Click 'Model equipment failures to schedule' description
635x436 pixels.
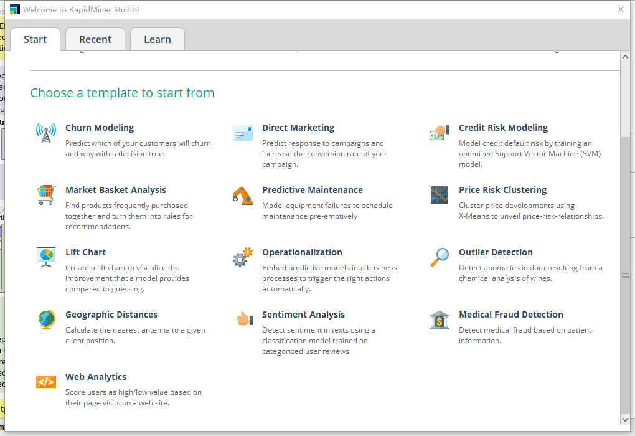point(327,206)
